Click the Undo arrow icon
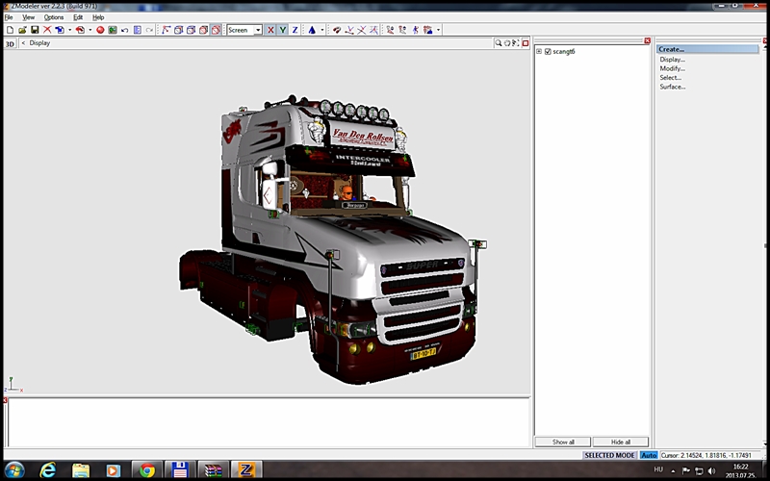The width and height of the screenshot is (770, 481). coord(124,30)
